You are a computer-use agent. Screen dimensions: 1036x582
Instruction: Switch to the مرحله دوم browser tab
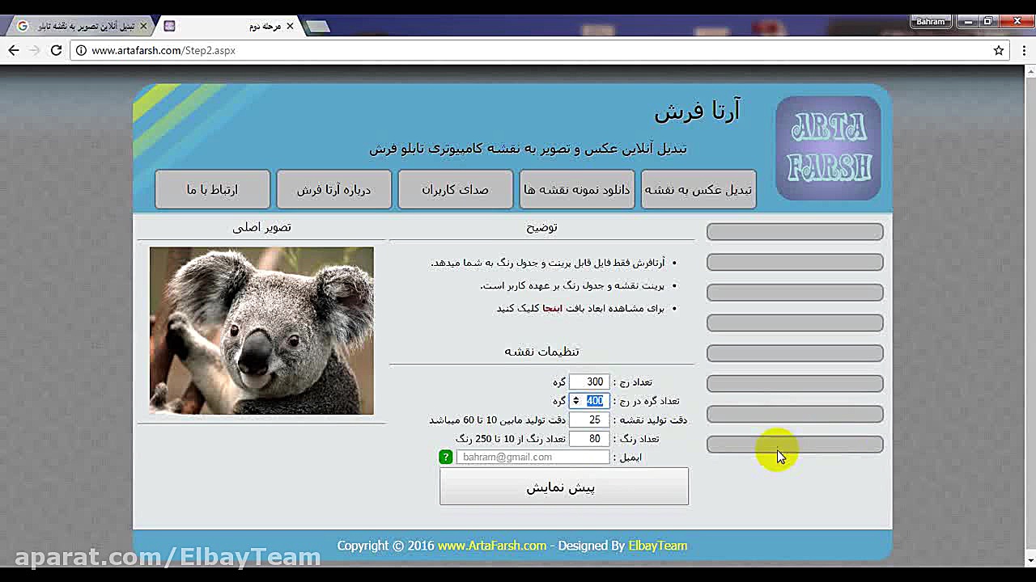coord(227,25)
